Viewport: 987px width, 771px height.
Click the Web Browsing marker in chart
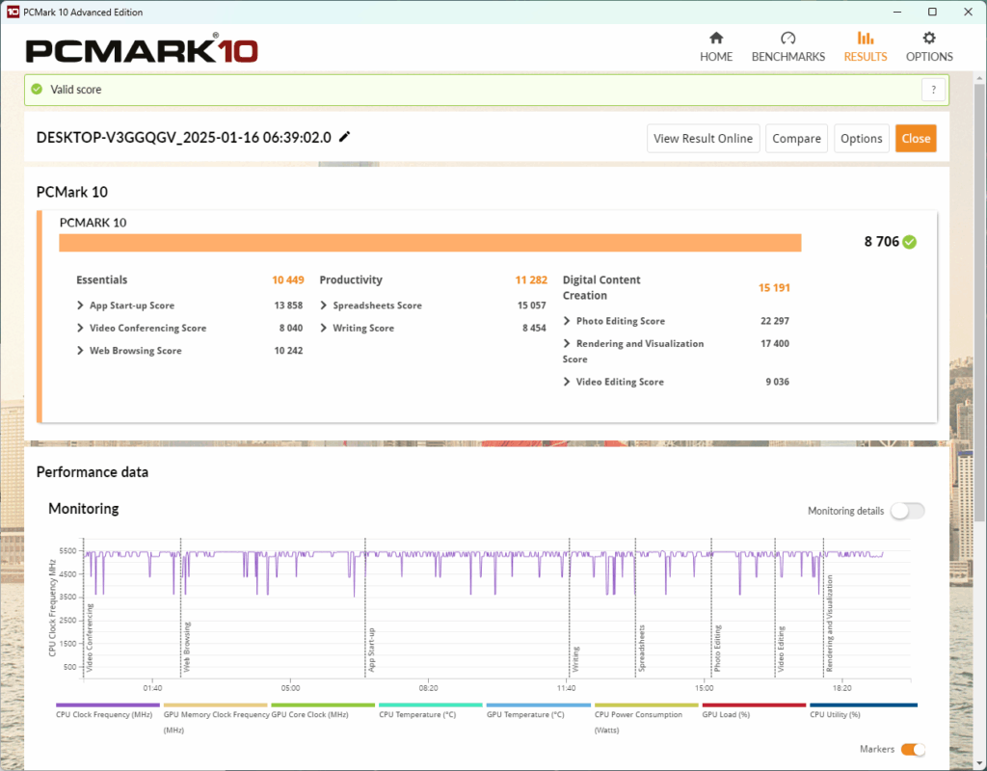[x=186, y=647]
